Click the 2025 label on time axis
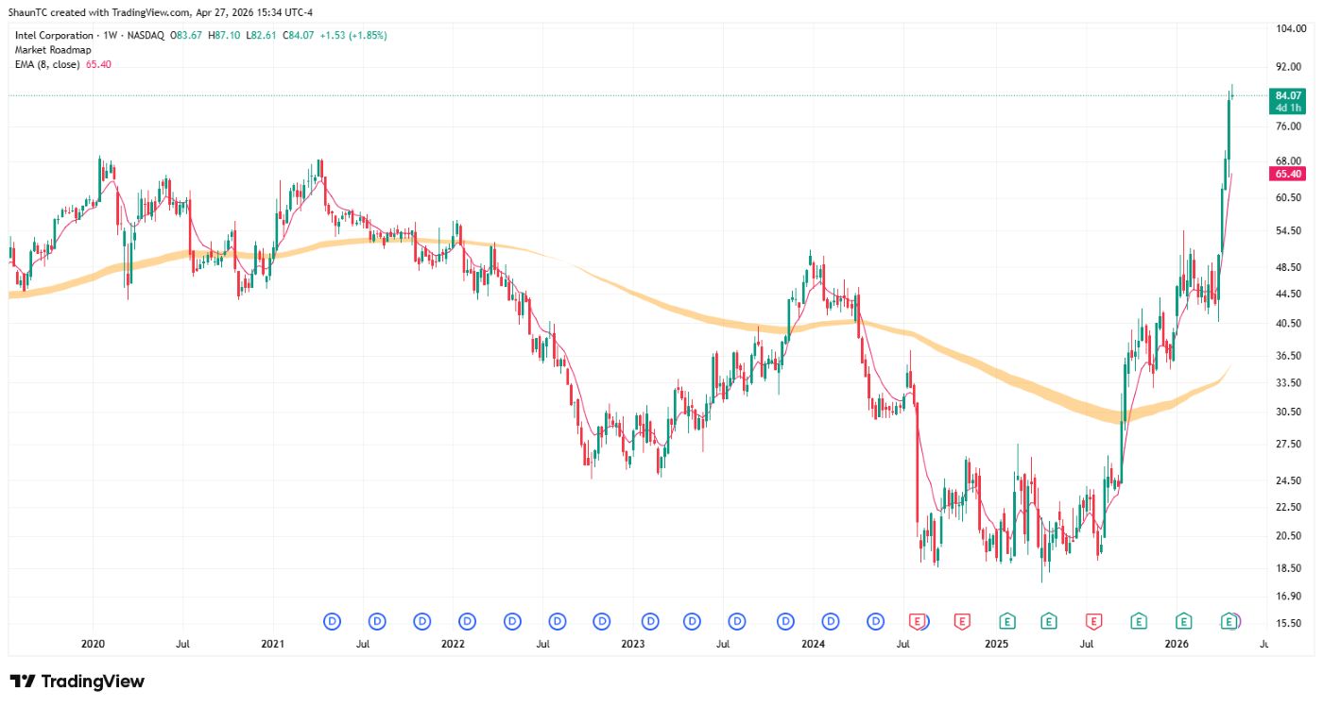This screenshot has height=707, width=1323. 997,644
